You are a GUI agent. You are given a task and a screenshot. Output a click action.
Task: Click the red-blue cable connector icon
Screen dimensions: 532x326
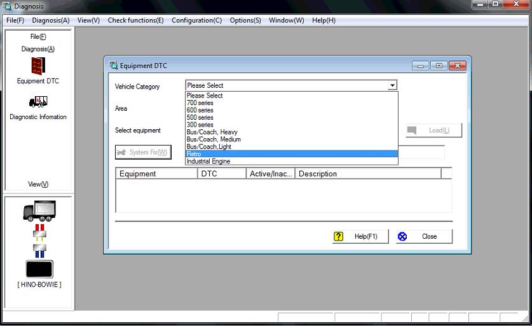(x=39, y=241)
